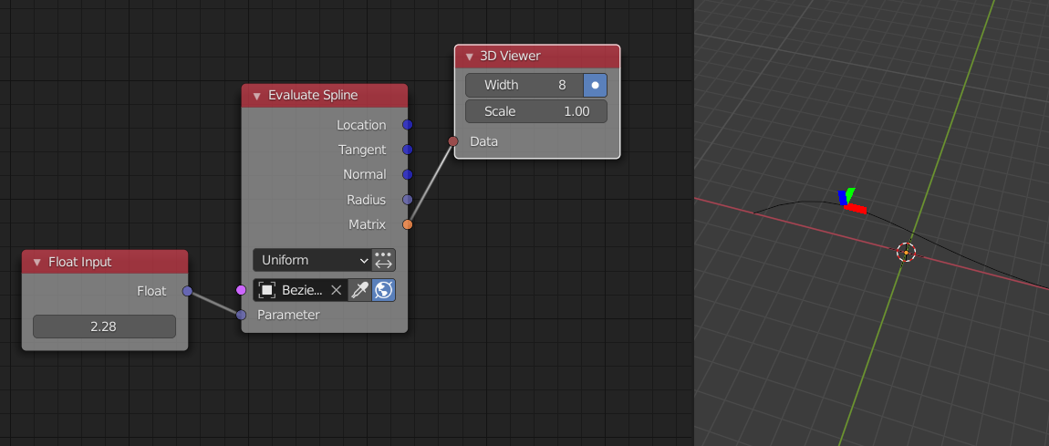Screen dimensions: 1049x446
Task: Click the Float output socket
Action: [x=187, y=291]
